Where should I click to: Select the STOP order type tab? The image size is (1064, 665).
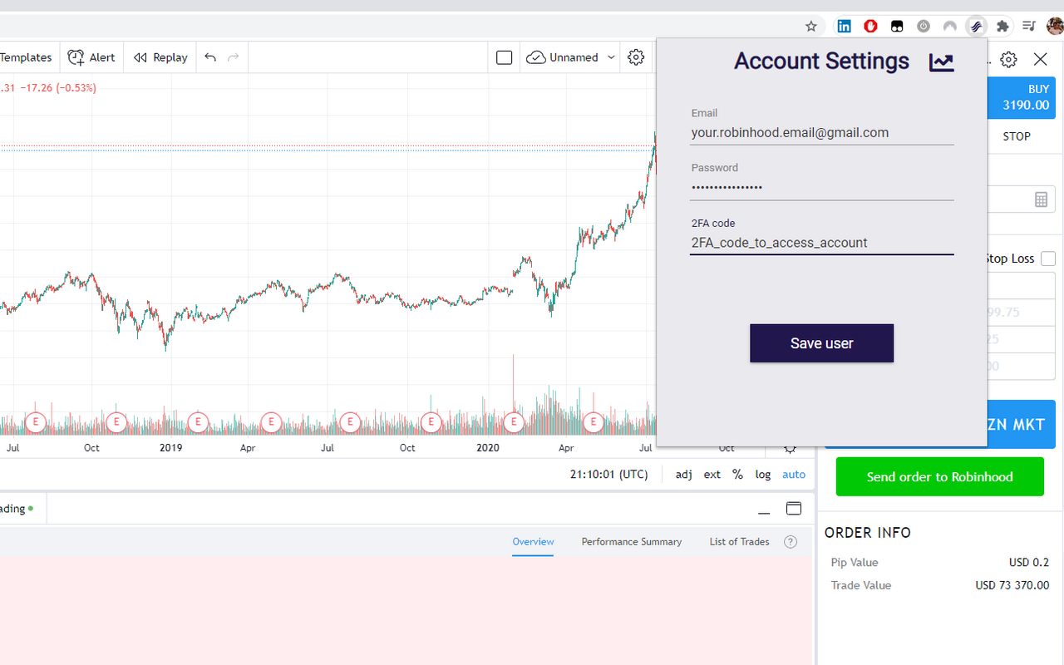[1016, 136]
